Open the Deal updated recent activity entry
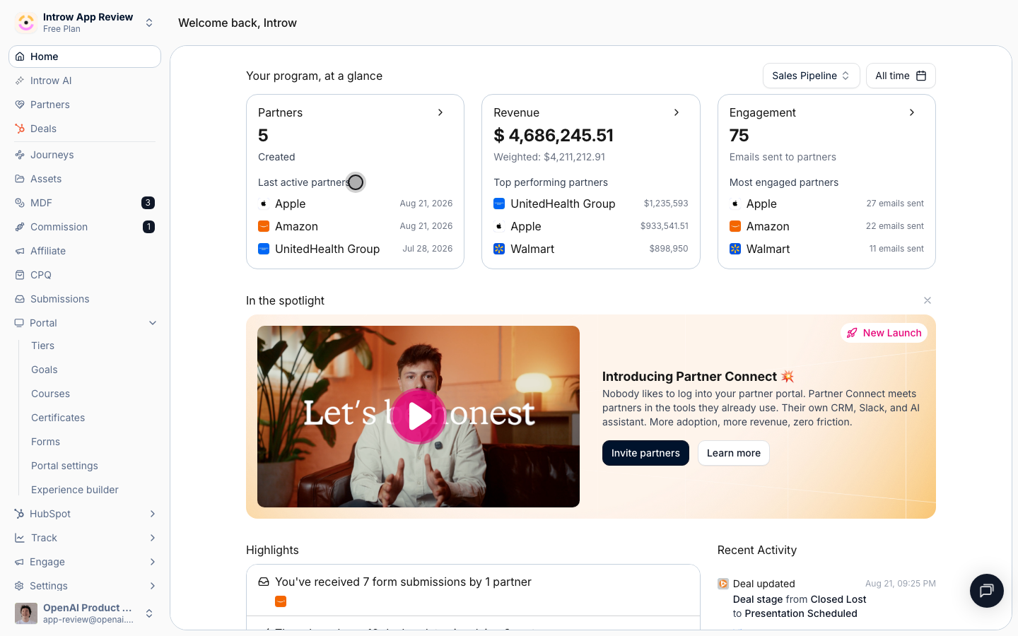 click(826, 599)
